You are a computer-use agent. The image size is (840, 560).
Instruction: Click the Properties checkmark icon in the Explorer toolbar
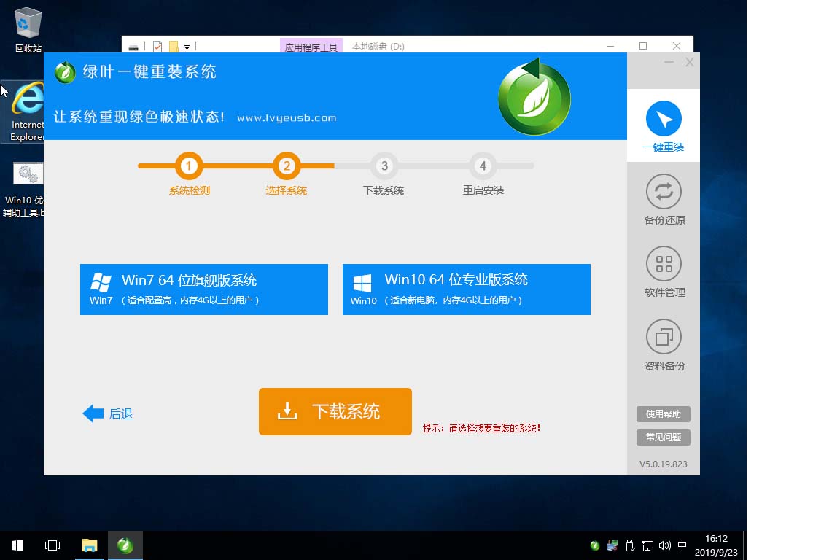pos(157,47)
